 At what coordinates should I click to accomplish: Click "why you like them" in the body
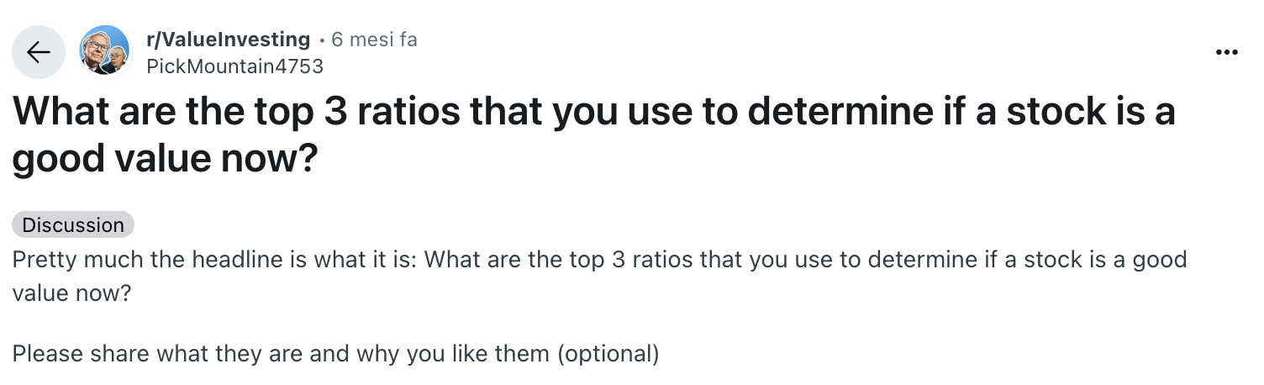coord(454,353)
